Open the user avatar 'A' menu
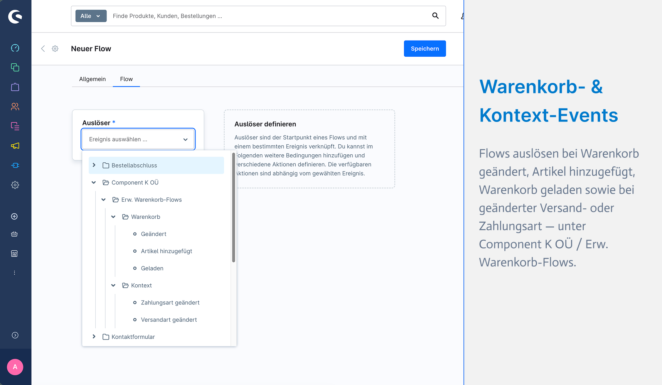The image size is (662, 385). 15,367
